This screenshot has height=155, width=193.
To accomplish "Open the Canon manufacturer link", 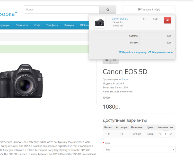I will pos(126,79).
